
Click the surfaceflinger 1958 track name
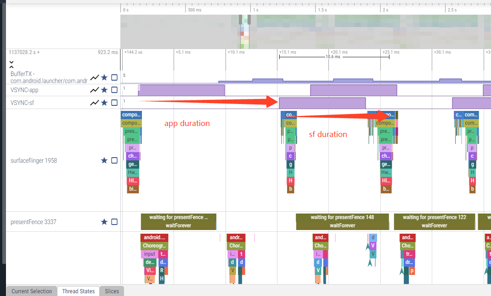[34, 161]
